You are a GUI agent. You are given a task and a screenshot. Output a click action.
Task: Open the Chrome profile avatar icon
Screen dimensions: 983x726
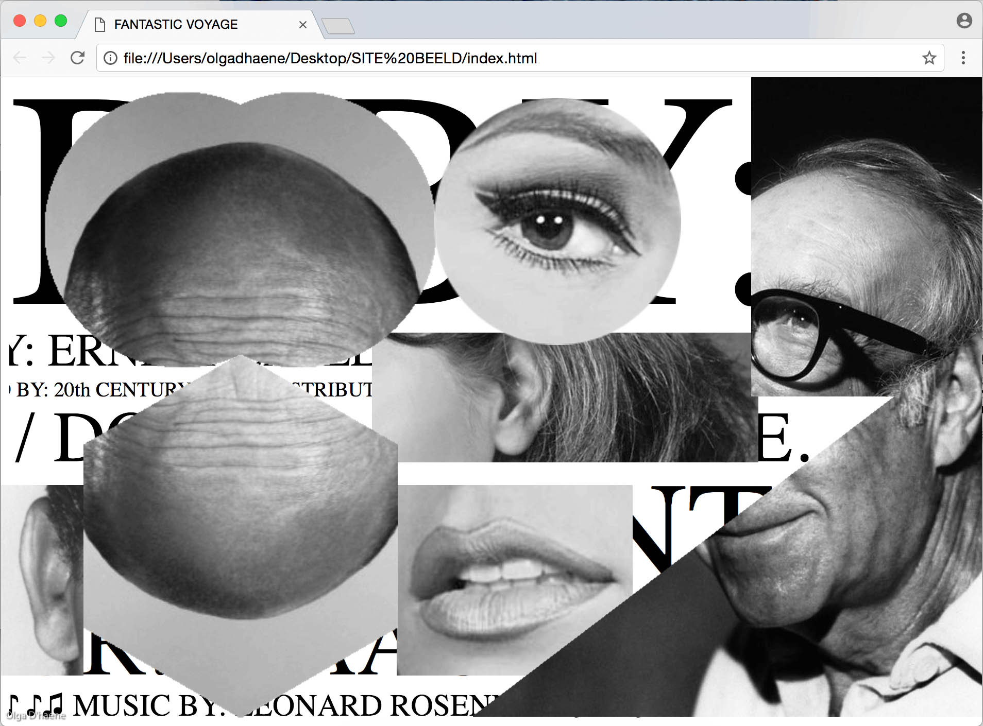(964, 21)
